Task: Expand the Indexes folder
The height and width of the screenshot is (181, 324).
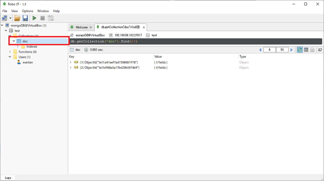Action: point(18,46)
